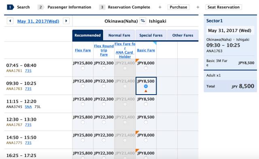Select Basic Fare JPY8,000 for 14:50 flight

(x=146, y=140)
